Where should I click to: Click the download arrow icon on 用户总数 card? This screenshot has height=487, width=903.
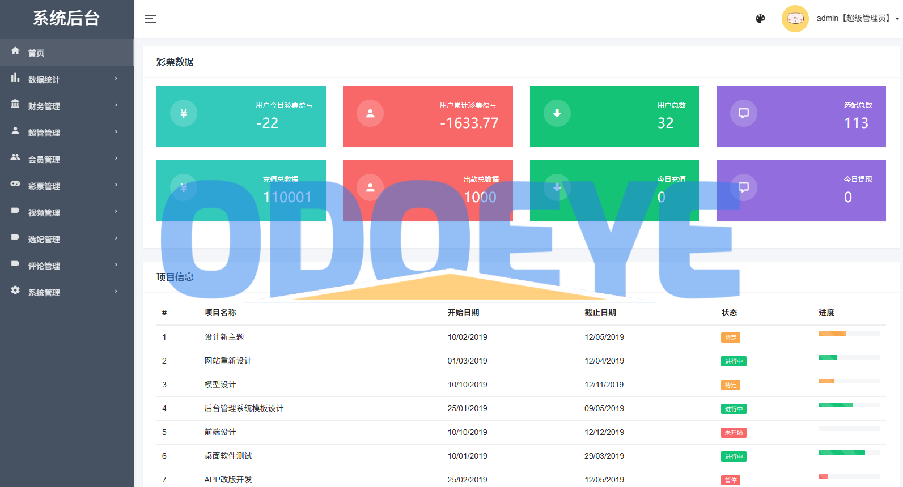557,113
